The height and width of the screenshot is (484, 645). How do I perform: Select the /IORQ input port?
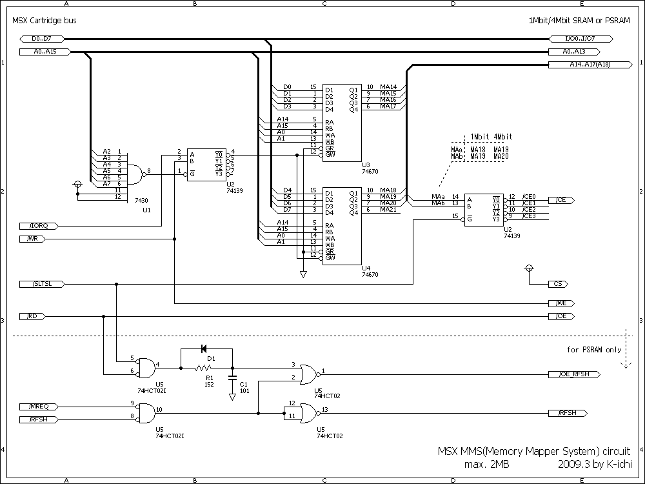point(41,226)
